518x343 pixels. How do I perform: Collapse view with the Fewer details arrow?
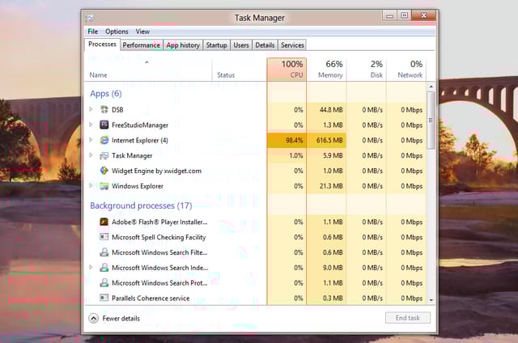click(94, 318)
